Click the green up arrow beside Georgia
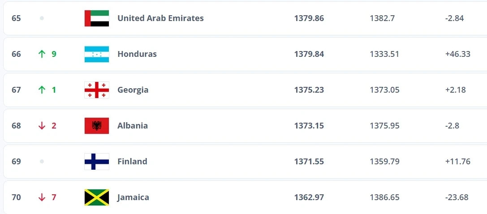 (42, 90)
